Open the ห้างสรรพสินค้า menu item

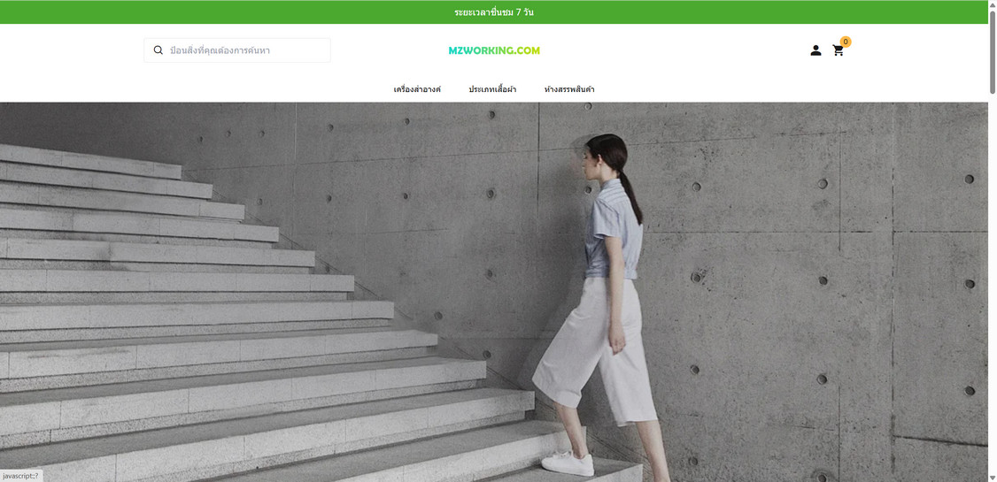click(569, 89)
